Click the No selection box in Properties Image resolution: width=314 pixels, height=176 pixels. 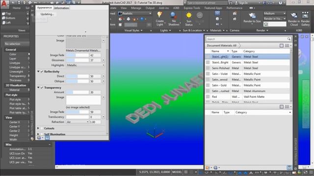pyautogui.click(x=17, y=44)
